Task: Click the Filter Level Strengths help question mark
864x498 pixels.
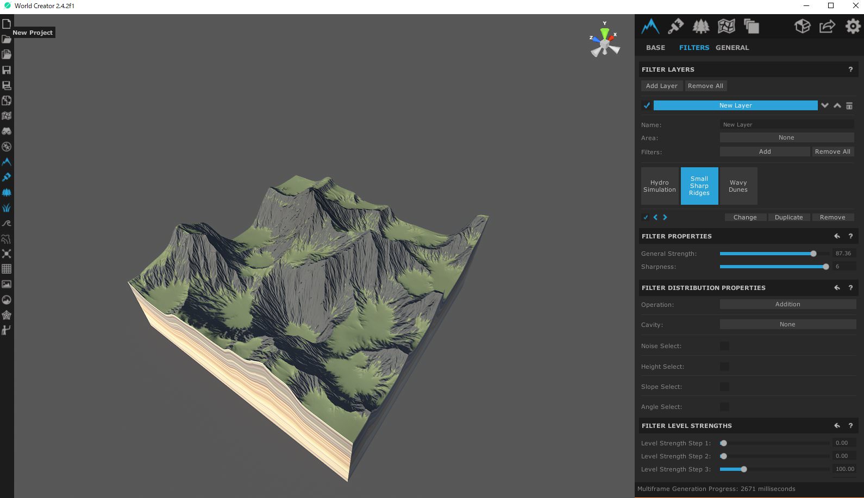Action: point(850,426)
